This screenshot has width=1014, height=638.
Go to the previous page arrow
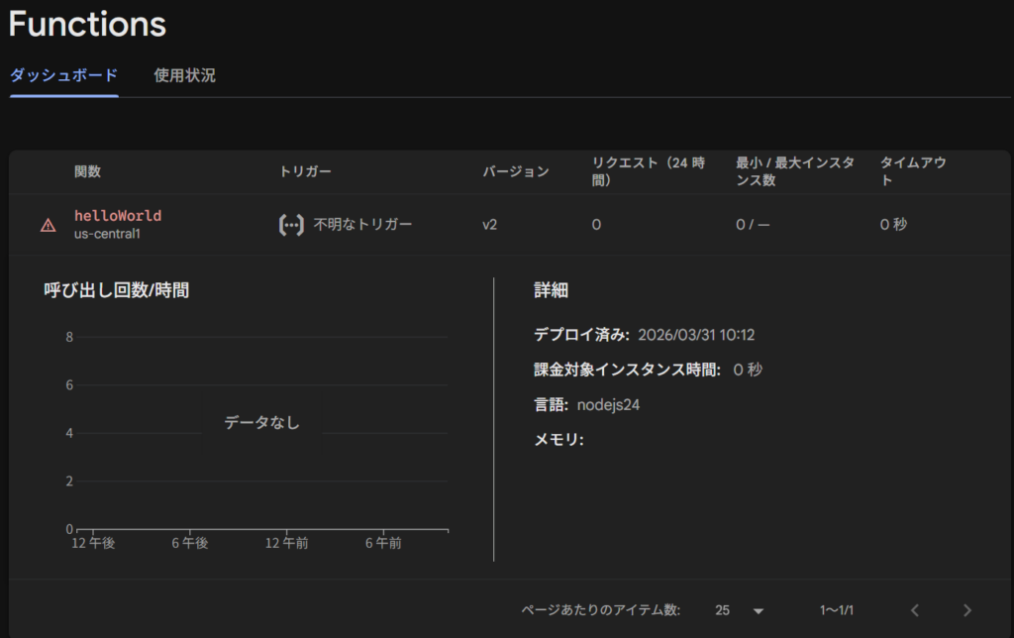point(915,610)
